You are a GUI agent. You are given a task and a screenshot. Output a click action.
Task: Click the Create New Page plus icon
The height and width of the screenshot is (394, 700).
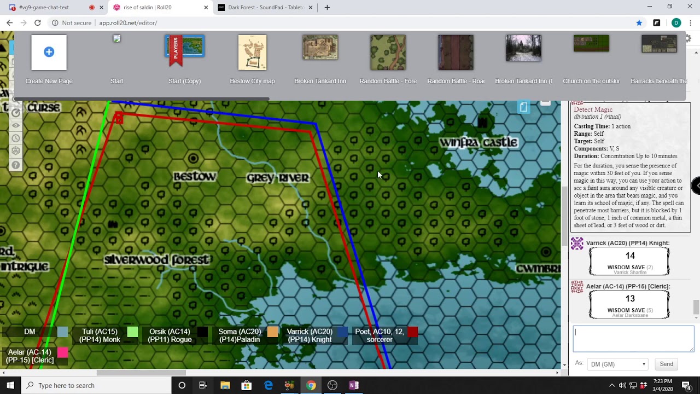pyautogui.click(x=49, y=53)
